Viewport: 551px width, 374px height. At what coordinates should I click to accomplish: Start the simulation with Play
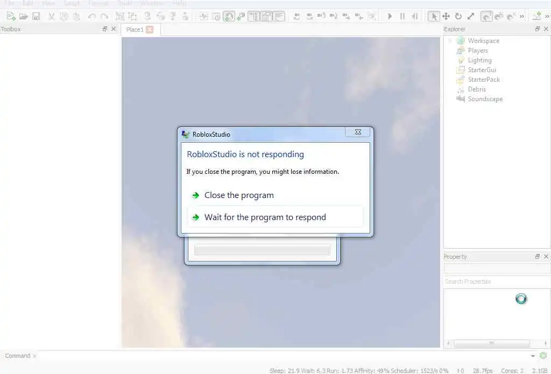(x=390, y=16)
